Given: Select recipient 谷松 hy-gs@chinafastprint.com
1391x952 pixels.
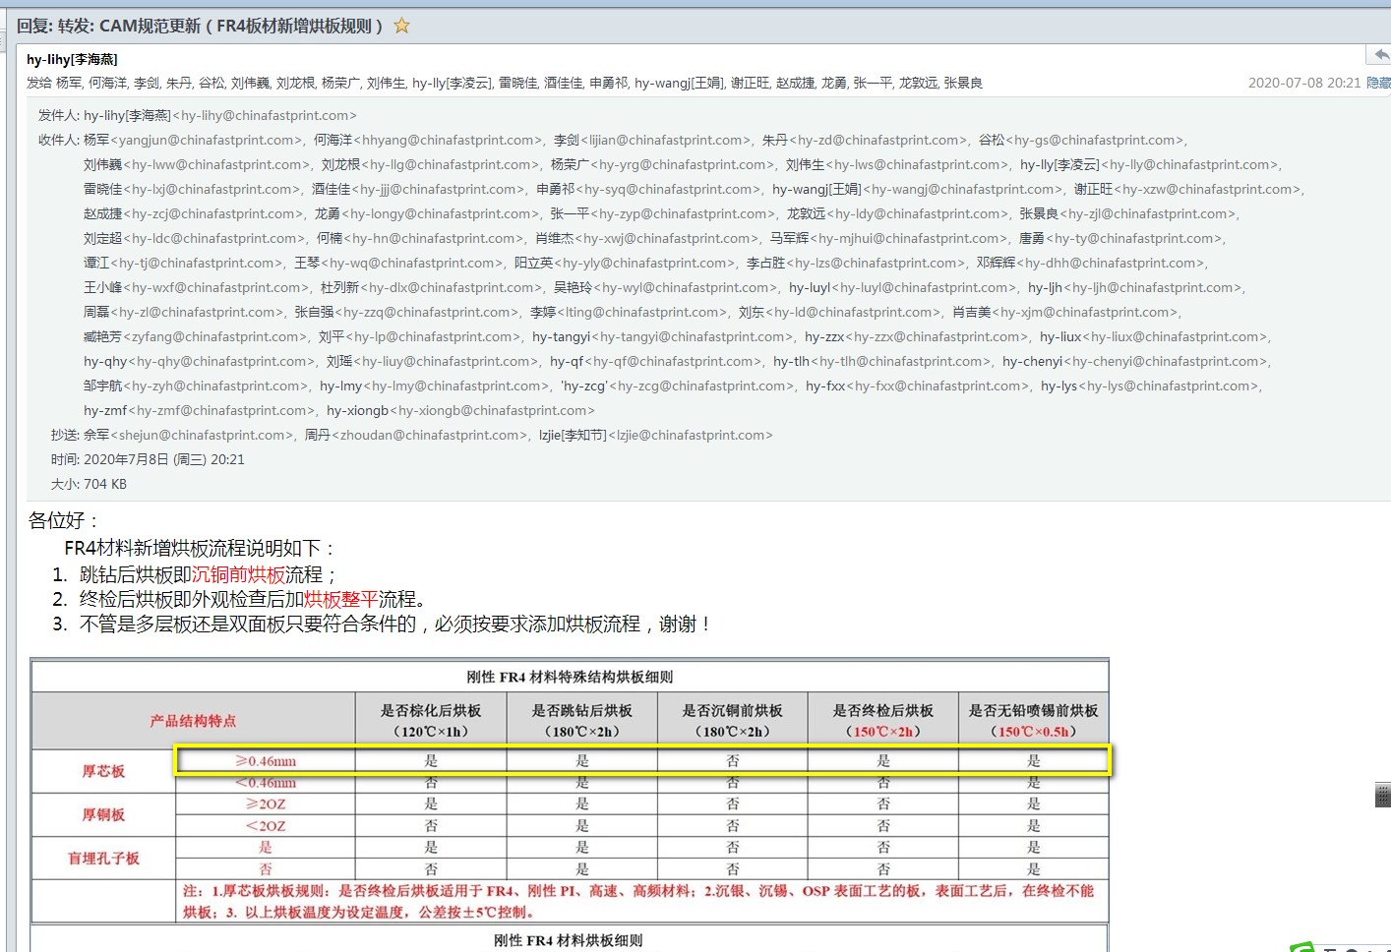Looking at the screenshot, I should click(1082, 141).
